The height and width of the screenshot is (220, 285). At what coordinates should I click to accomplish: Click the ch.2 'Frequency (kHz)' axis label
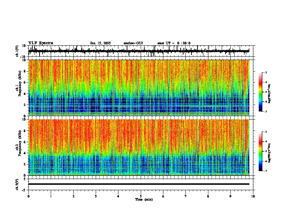(x=20, y=143)
